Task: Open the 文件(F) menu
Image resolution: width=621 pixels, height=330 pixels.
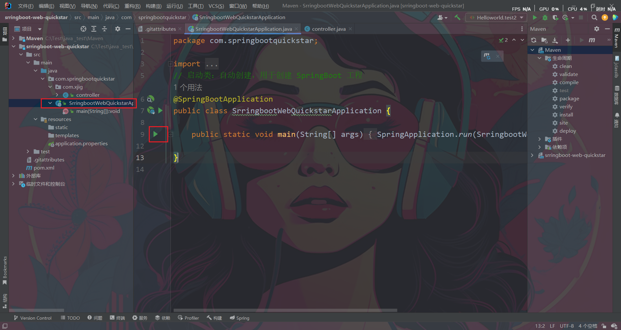Action: [26, 6]
